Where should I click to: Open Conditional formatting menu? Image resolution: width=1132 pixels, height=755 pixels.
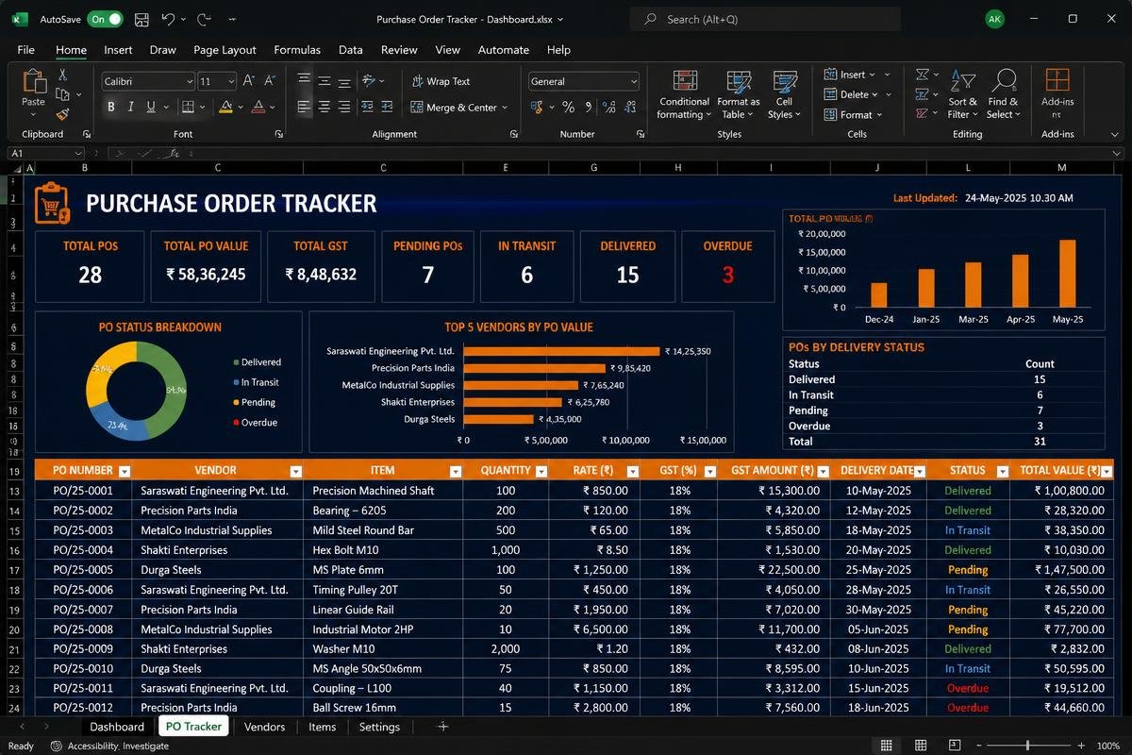coord(684,94)
